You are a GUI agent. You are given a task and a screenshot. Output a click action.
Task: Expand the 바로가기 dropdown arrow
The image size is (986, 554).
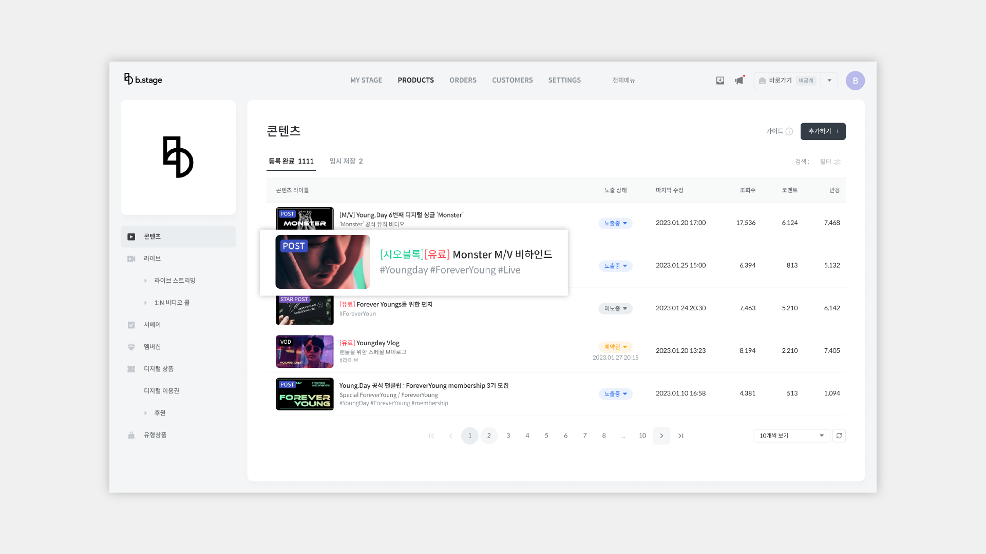point(829,81)
